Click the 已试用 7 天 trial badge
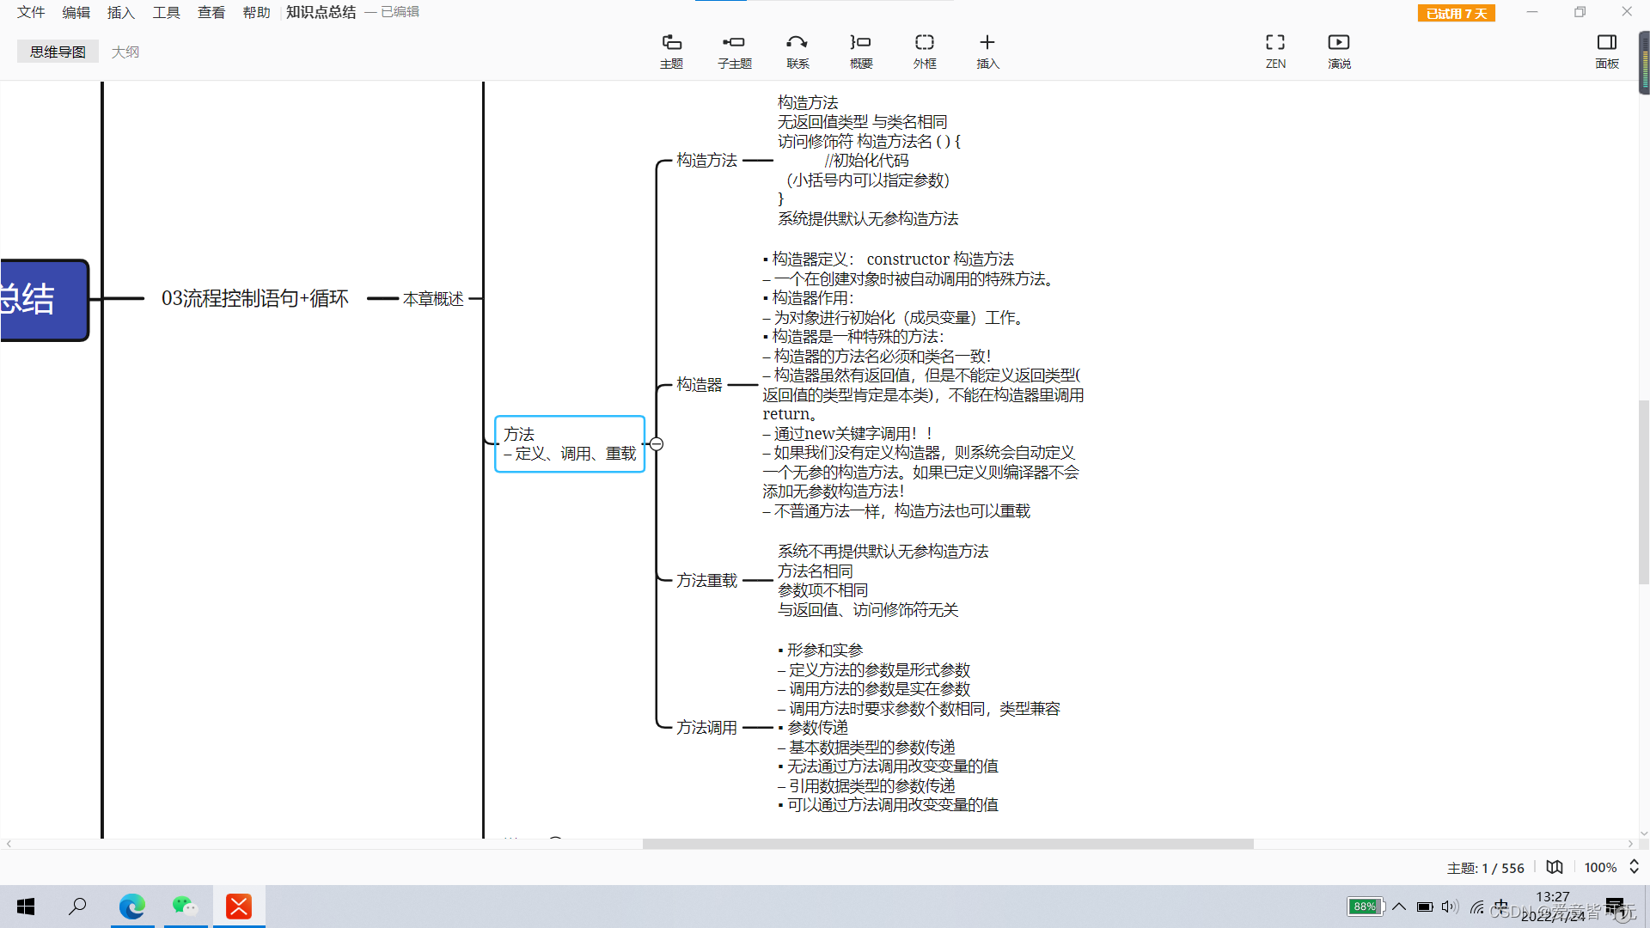 [1456, 13]
